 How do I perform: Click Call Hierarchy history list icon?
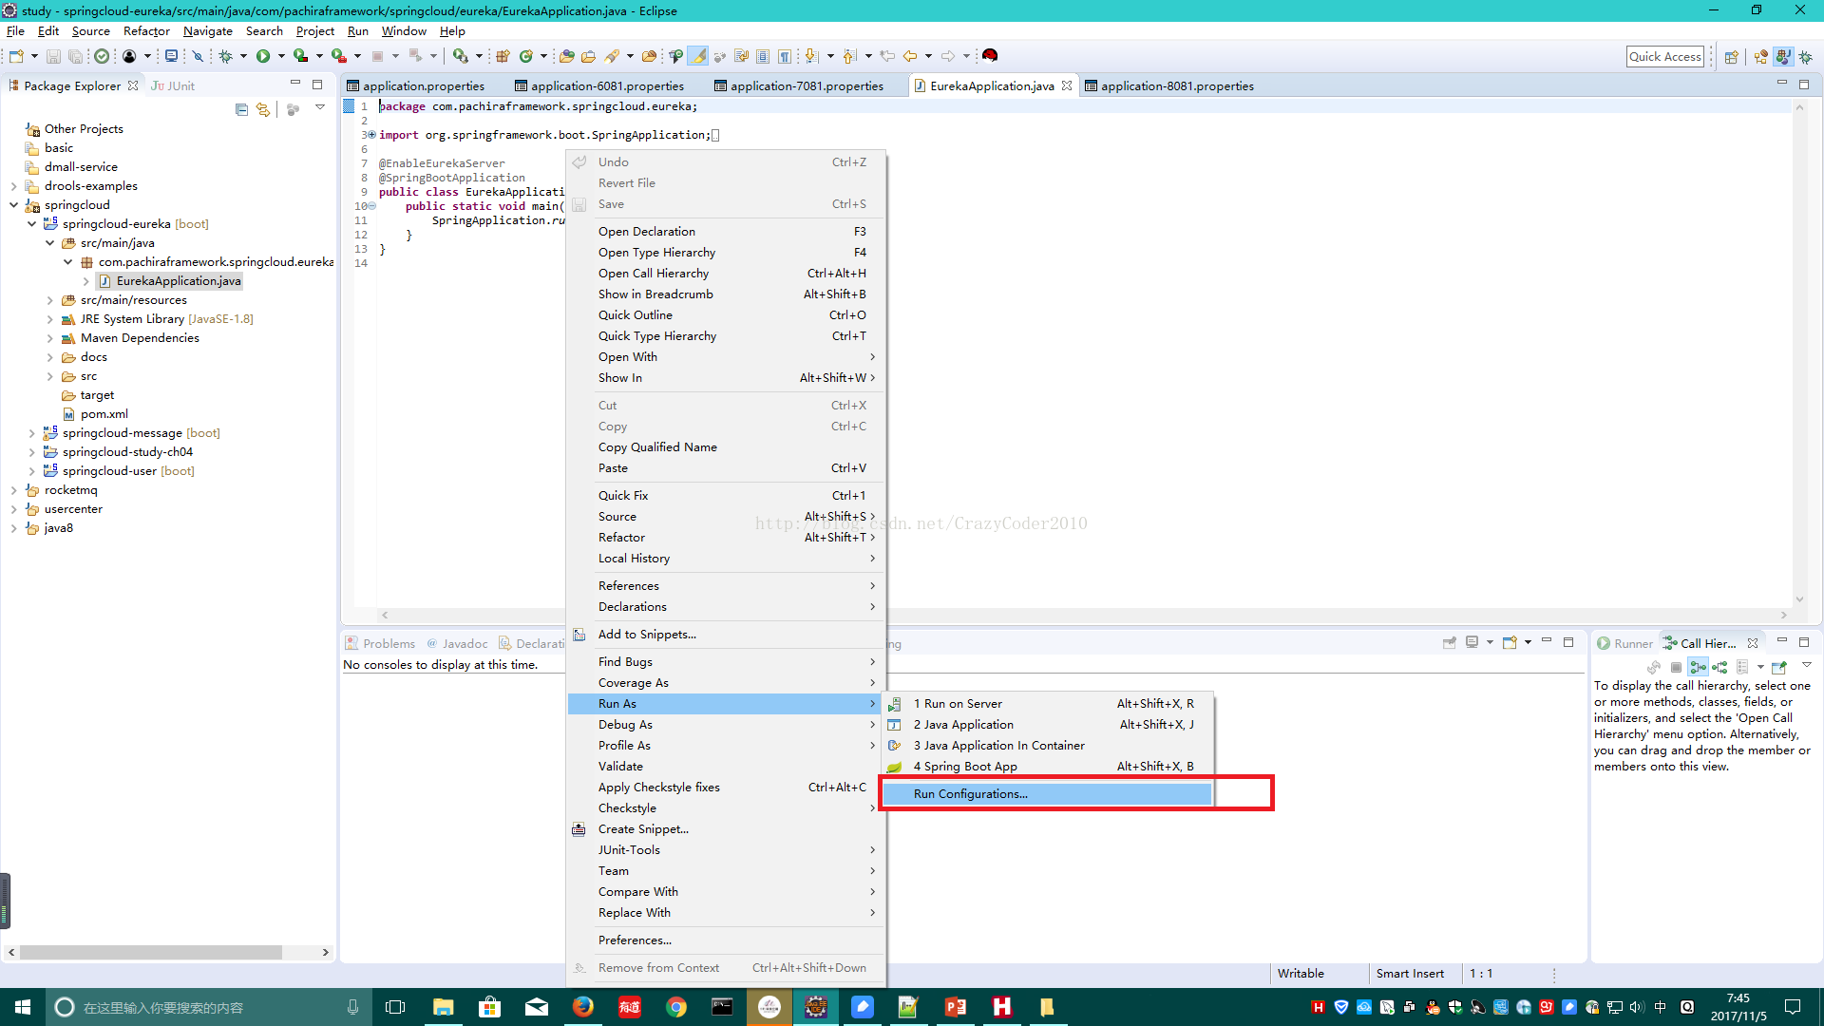pos(1742,667)
